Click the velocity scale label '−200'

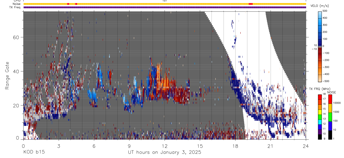click(326, 60)
